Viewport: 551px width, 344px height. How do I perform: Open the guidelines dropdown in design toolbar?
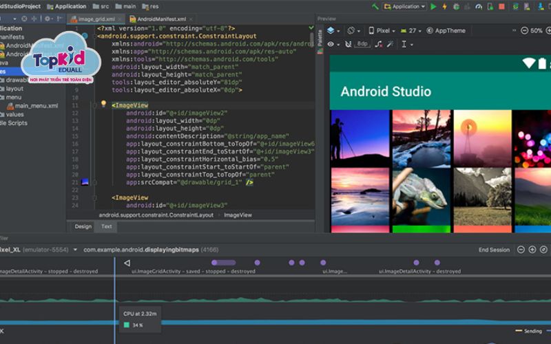[x=407, y=44]
